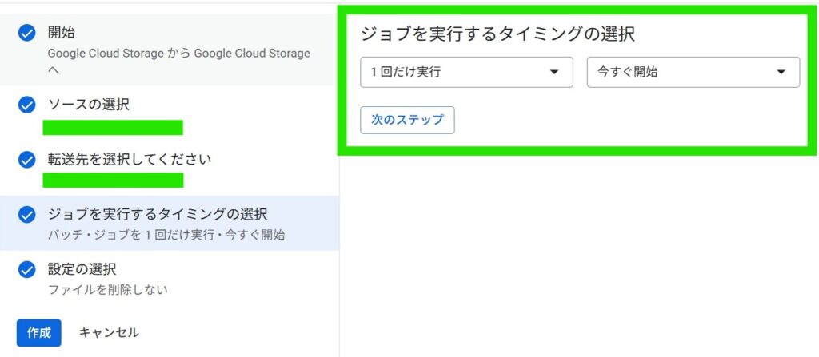This screenshot has height=357, width=819.
Task: Click the checkmark icon of the job timing step
Action: 26,214
